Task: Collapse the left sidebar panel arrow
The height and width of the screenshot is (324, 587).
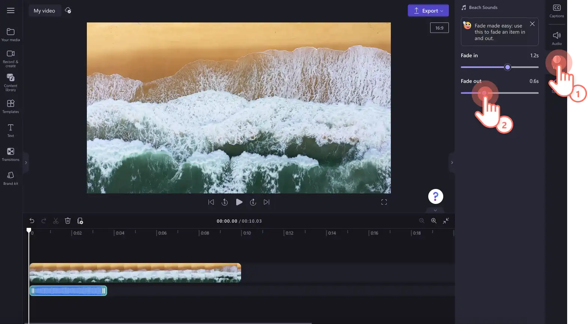Action: coord(26,163)
